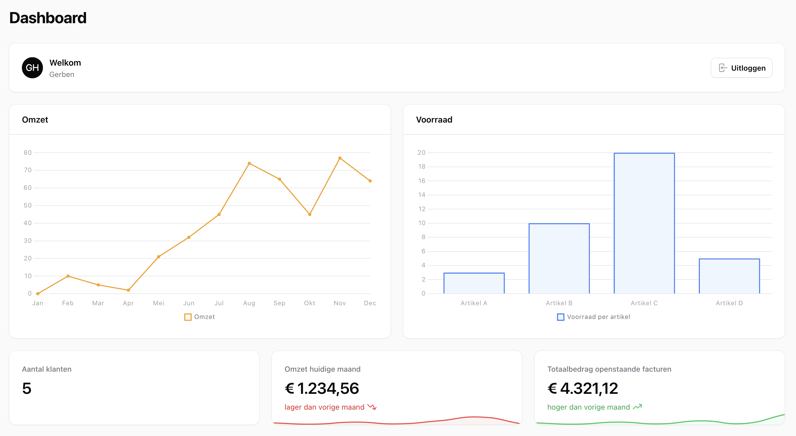Click the green upward trend icon
This screenshot has width=796, height=436.
(x=637, y=407)
